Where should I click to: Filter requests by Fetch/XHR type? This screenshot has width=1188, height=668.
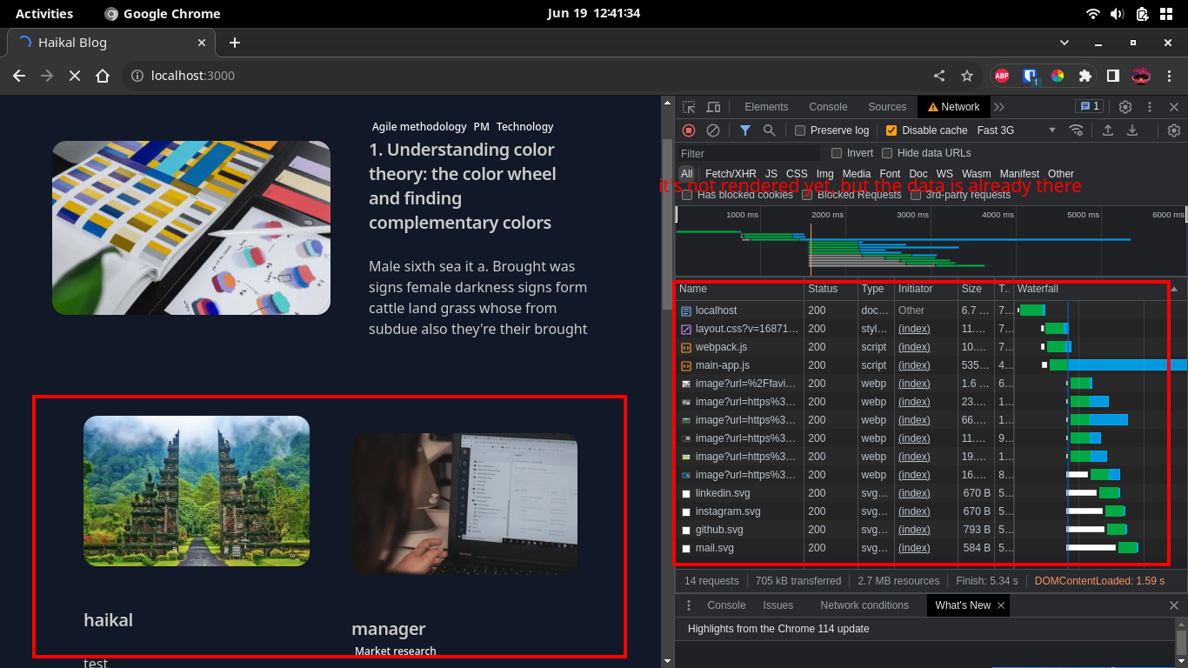(731, 174)
